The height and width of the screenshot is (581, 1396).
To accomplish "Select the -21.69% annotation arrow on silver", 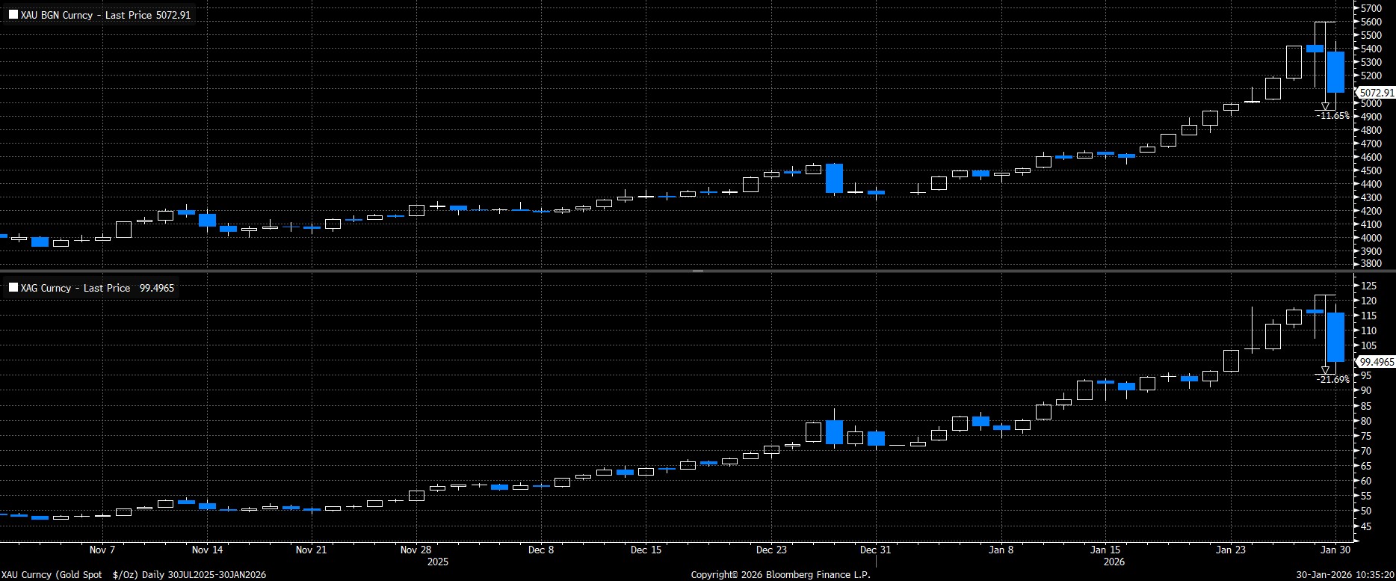I will click(1325, 370).
